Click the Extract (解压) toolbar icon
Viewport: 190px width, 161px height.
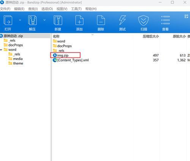click(32, 20)
